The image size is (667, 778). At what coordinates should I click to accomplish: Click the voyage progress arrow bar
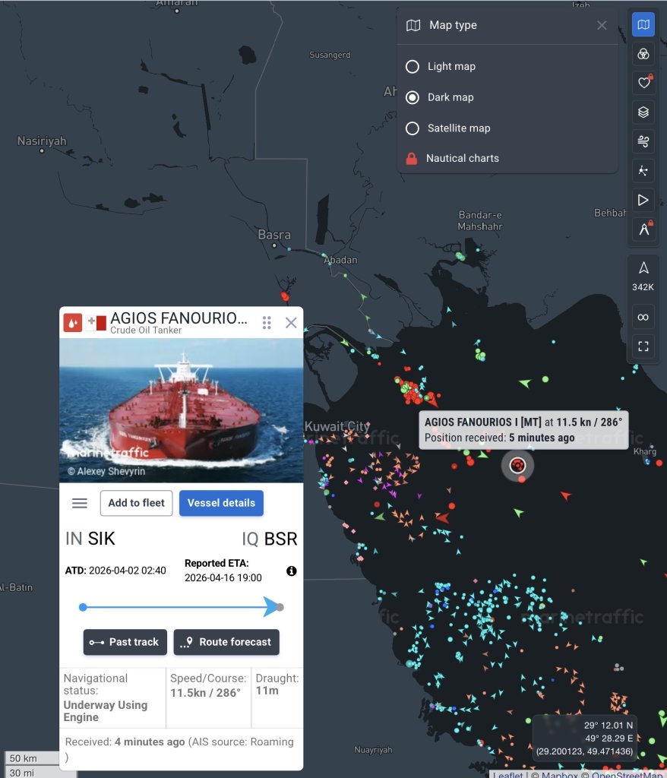pos(181,607)
